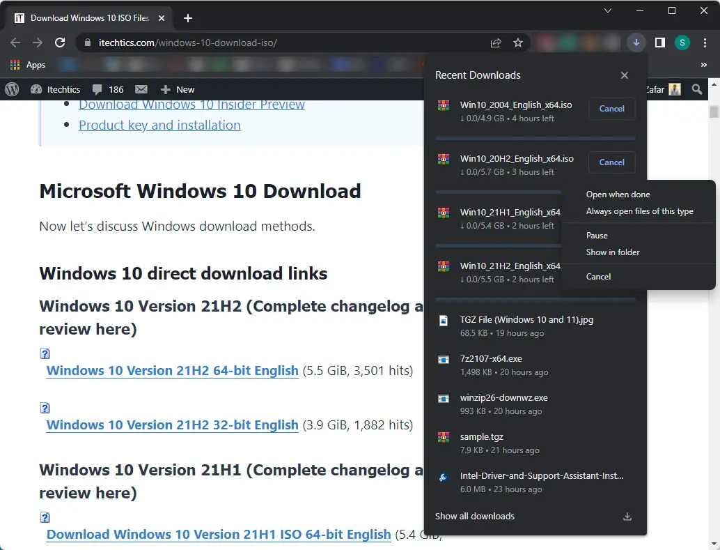Click the sample.tgz archive icon

click(x=444, y=438)
